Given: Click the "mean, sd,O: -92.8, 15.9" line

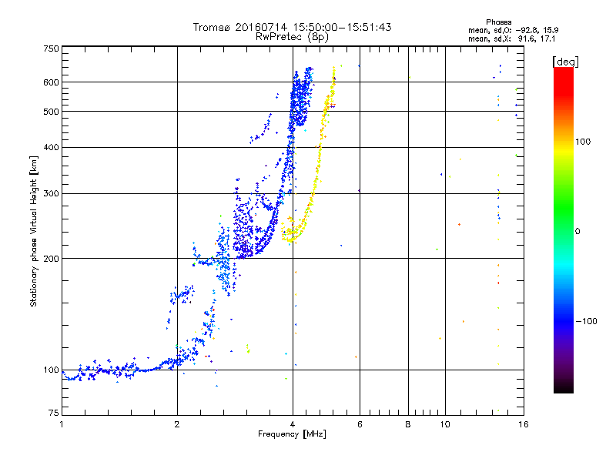Looking at the screenshot, I should pos(513,30).
